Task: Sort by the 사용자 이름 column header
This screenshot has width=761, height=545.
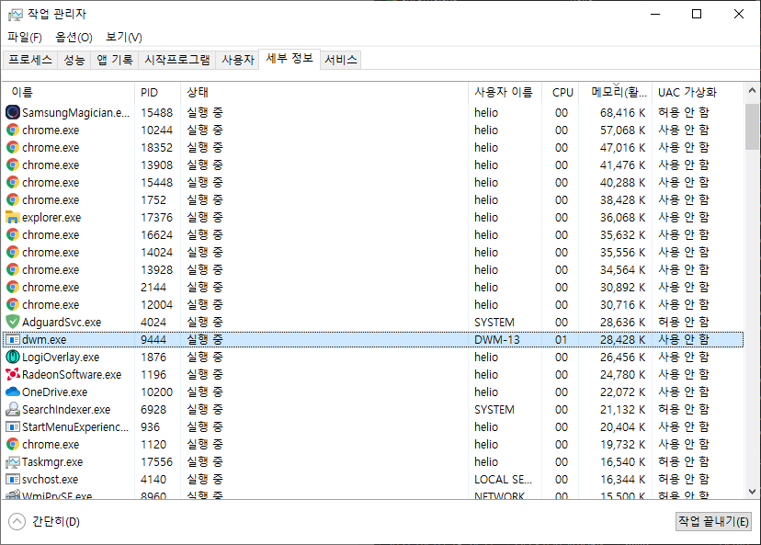Action: click(505, 92)
